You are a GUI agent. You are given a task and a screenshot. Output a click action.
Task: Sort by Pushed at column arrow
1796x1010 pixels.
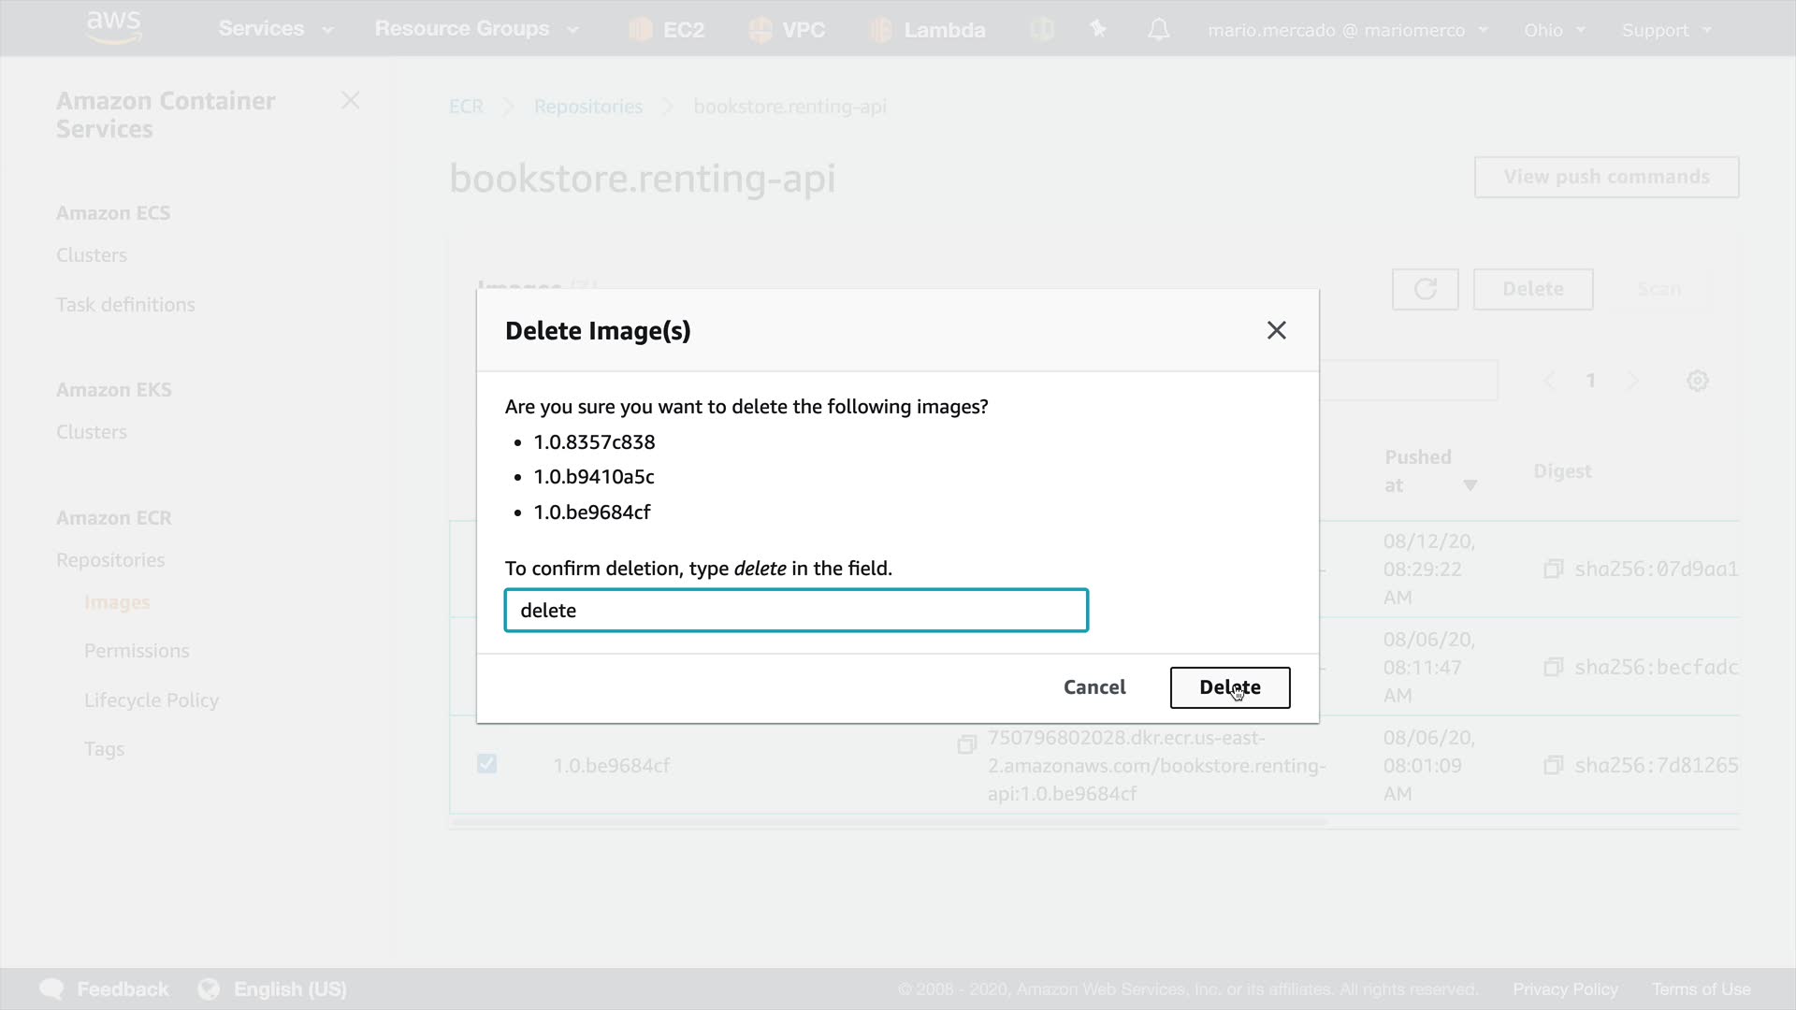click(x=1470, y=485)
